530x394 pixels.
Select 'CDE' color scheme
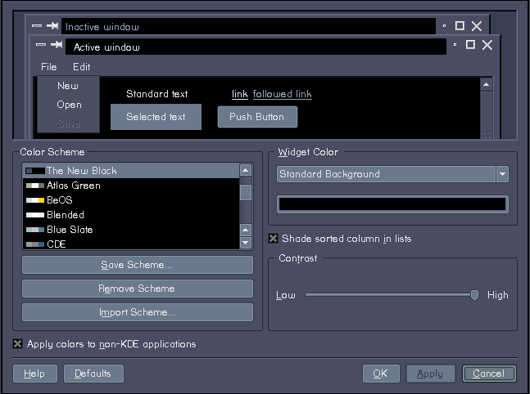point(131,244)
